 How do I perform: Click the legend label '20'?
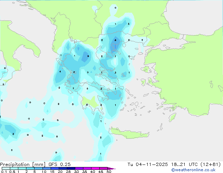(60, 172)
